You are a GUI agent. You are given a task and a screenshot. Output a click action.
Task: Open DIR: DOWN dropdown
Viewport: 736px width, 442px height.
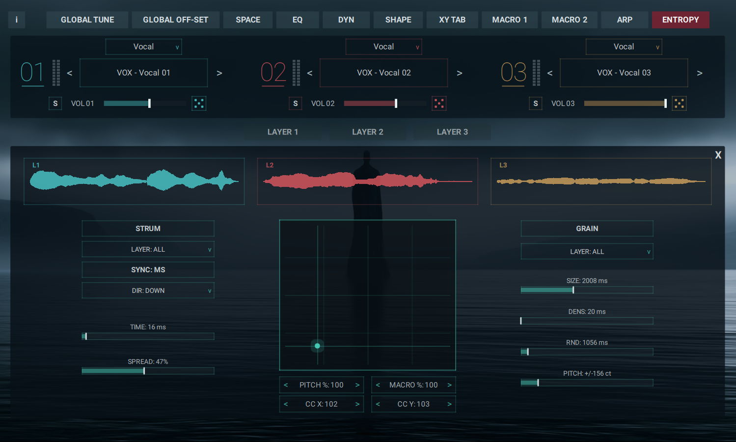click(x=148, y=290)
